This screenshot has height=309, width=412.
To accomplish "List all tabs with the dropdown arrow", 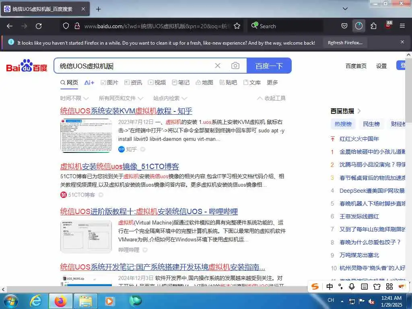I will point(345,9).
